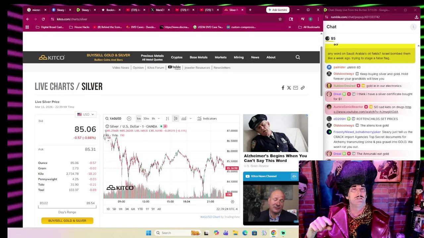Open the House Hacks bookmark folder

click(79, 27)
